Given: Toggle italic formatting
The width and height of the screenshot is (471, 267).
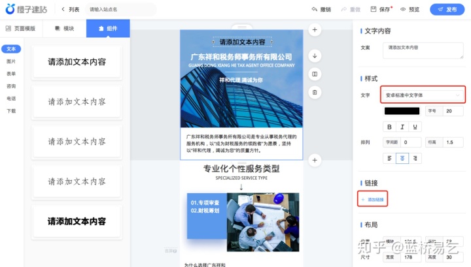Looking at the screenshot, I should click(x=402, y=127).
